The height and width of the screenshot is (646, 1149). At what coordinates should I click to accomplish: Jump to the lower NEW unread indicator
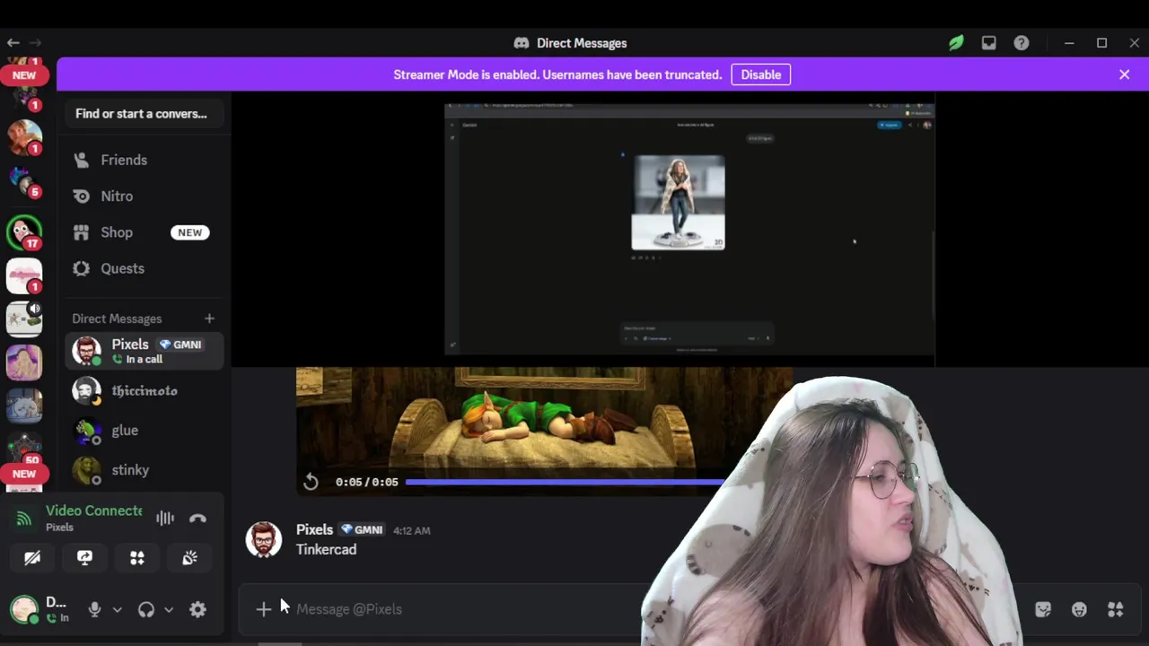click(24, 474)
